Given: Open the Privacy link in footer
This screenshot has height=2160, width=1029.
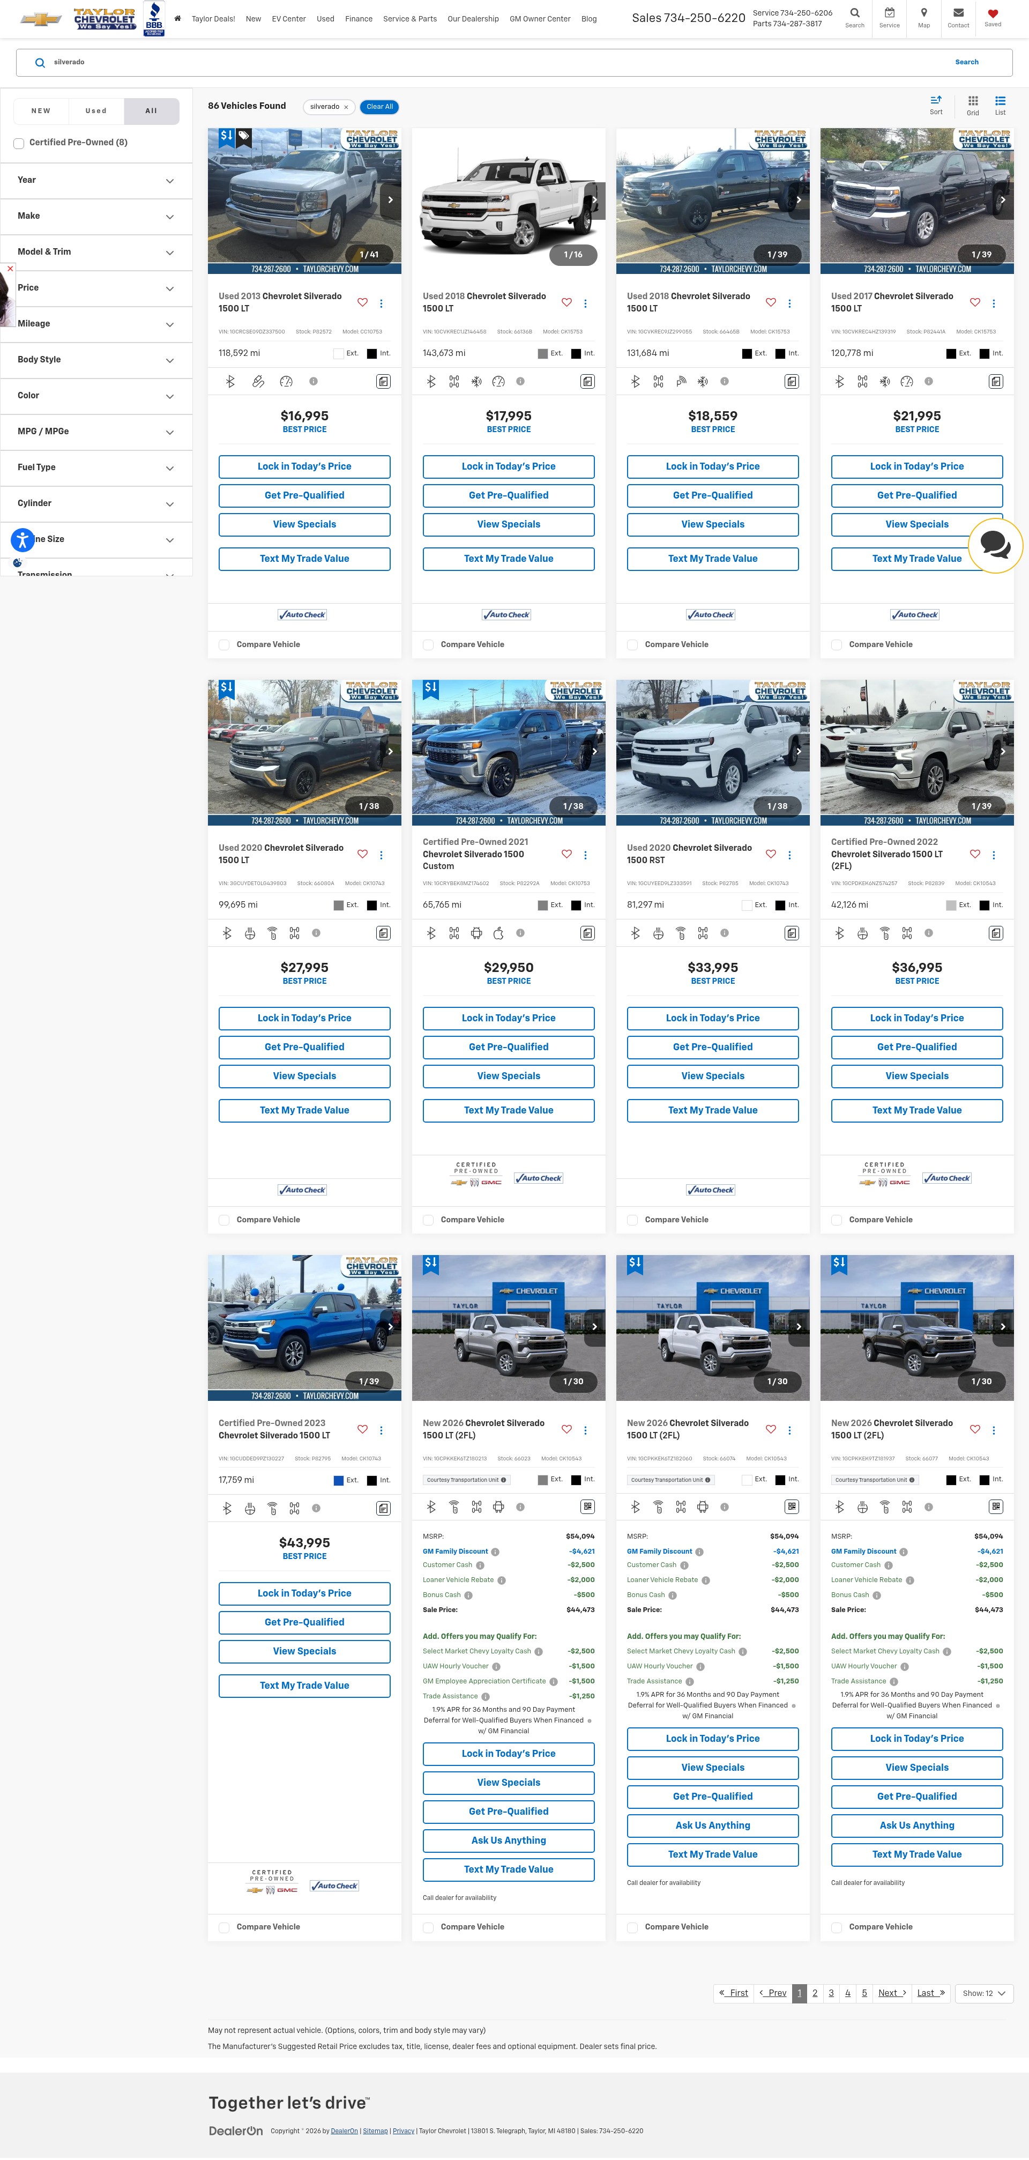Looking at the screenshot, I should 403,2131.
